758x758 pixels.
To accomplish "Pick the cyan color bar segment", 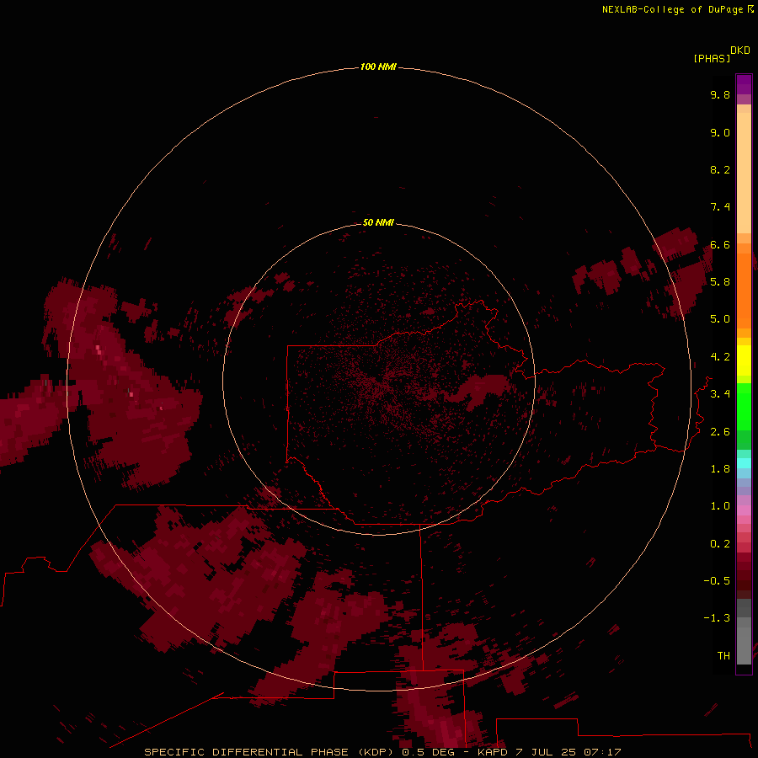I will coord(744,463).
